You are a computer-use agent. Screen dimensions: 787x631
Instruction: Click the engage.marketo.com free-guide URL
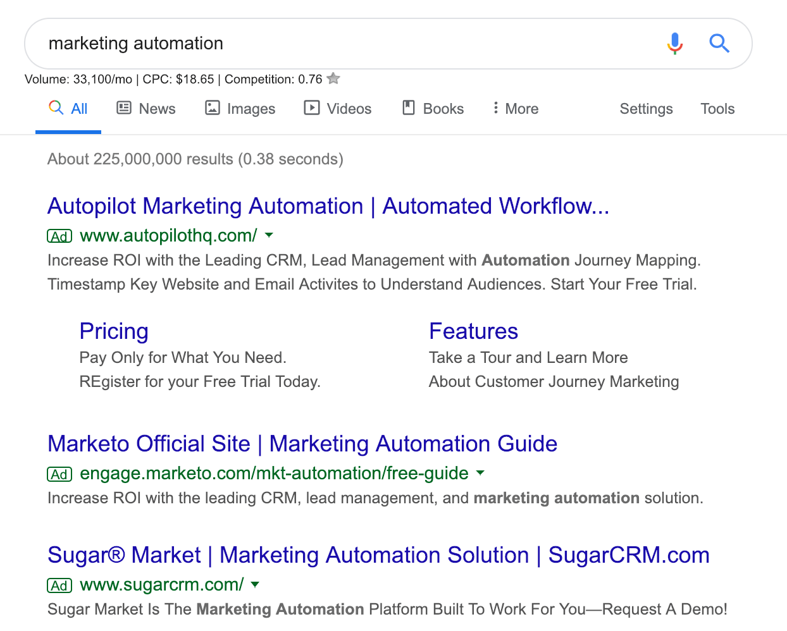[274, 474]
